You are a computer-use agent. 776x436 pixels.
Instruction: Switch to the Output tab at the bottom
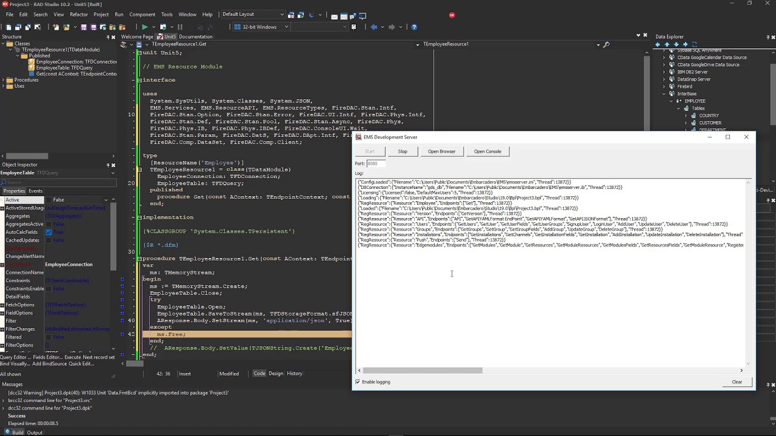[35, 432]
